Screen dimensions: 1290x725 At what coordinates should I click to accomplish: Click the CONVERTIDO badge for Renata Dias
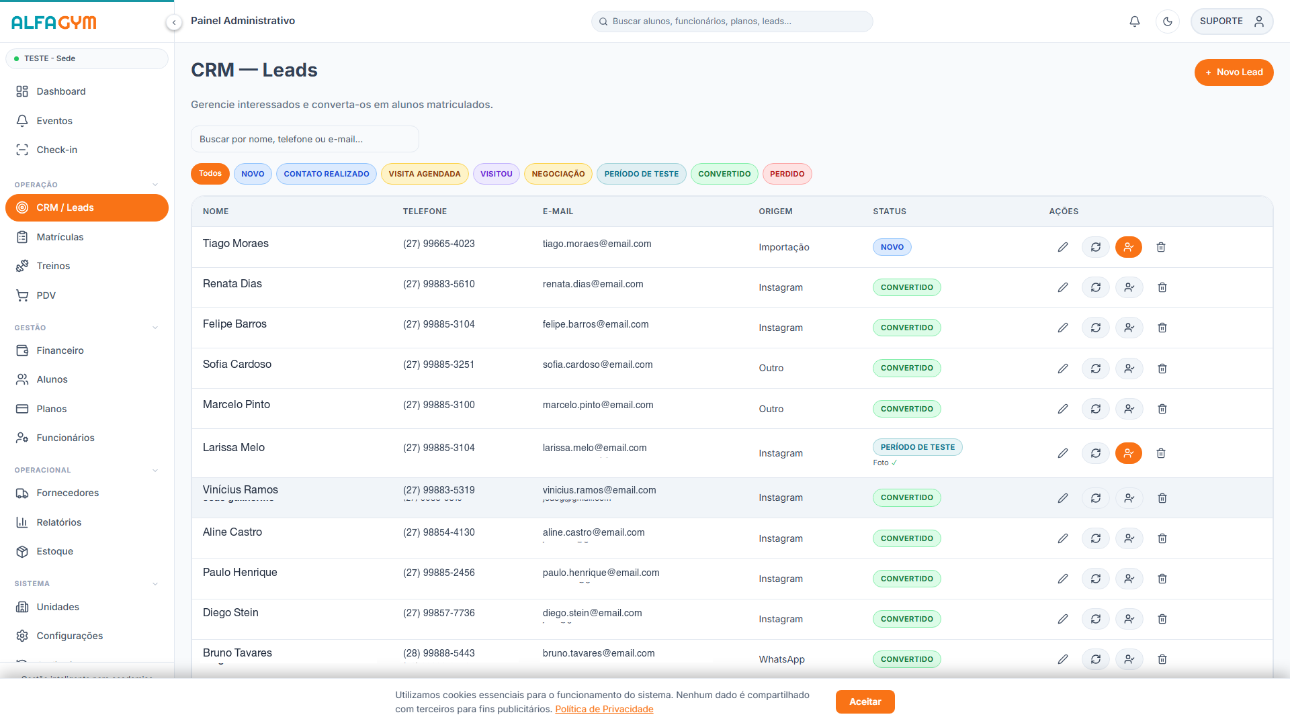coord(907,287)
